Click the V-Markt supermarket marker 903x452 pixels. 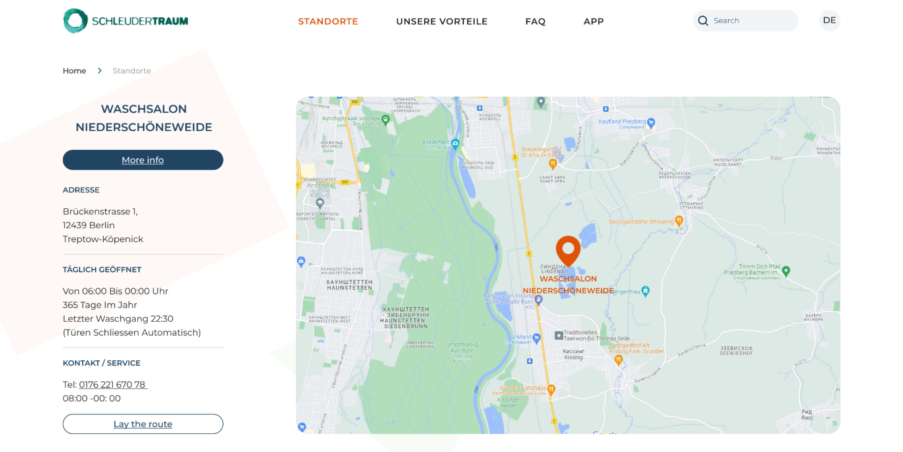536,338
